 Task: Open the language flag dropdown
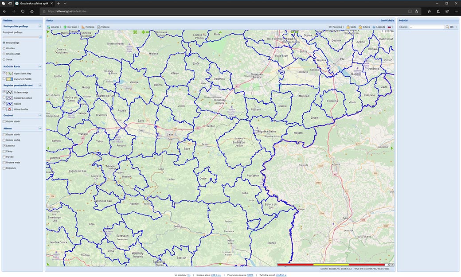pos(391,27)
